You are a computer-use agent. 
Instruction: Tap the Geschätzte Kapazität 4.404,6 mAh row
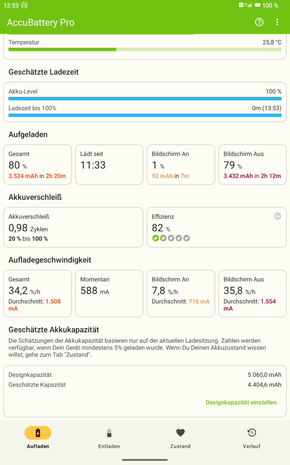click(145, 384)
